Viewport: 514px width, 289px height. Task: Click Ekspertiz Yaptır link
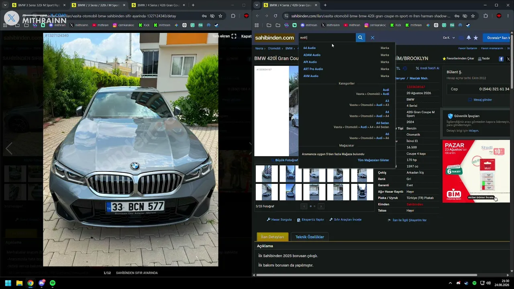point(310,220)
